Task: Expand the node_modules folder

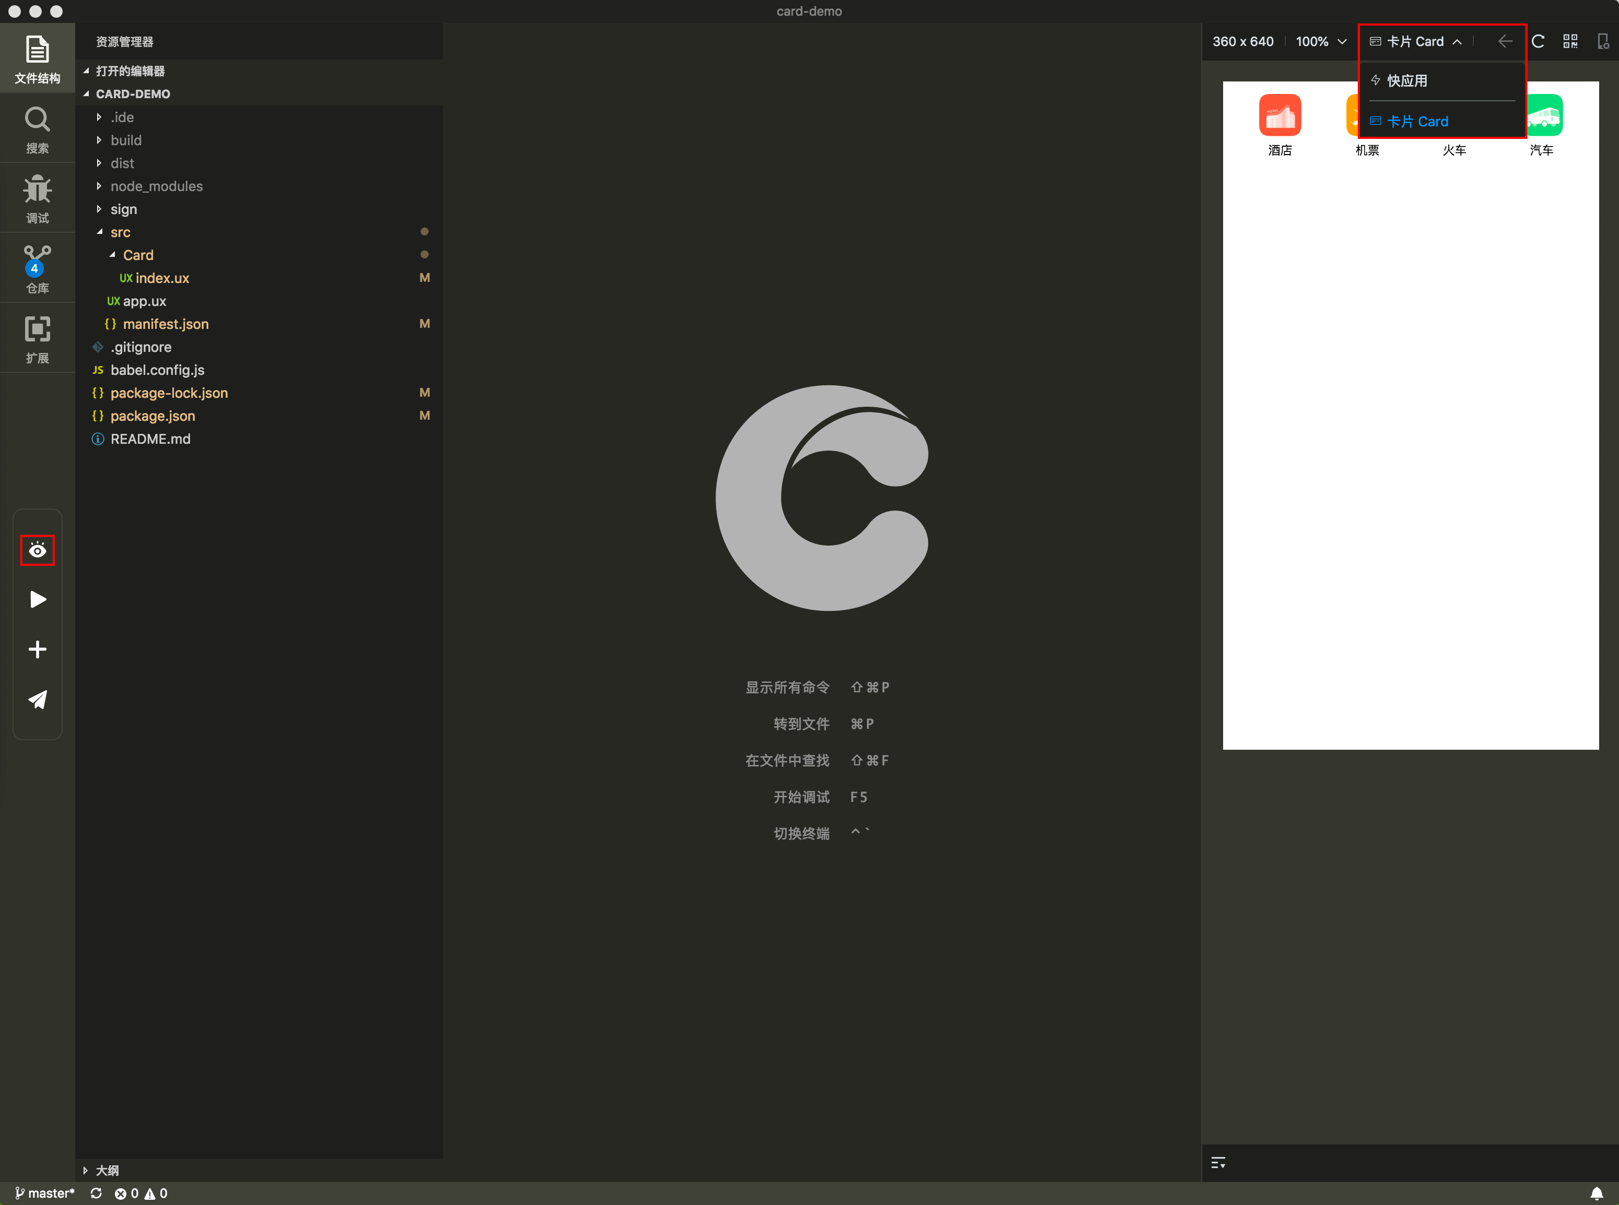Action: coord(156,186)
